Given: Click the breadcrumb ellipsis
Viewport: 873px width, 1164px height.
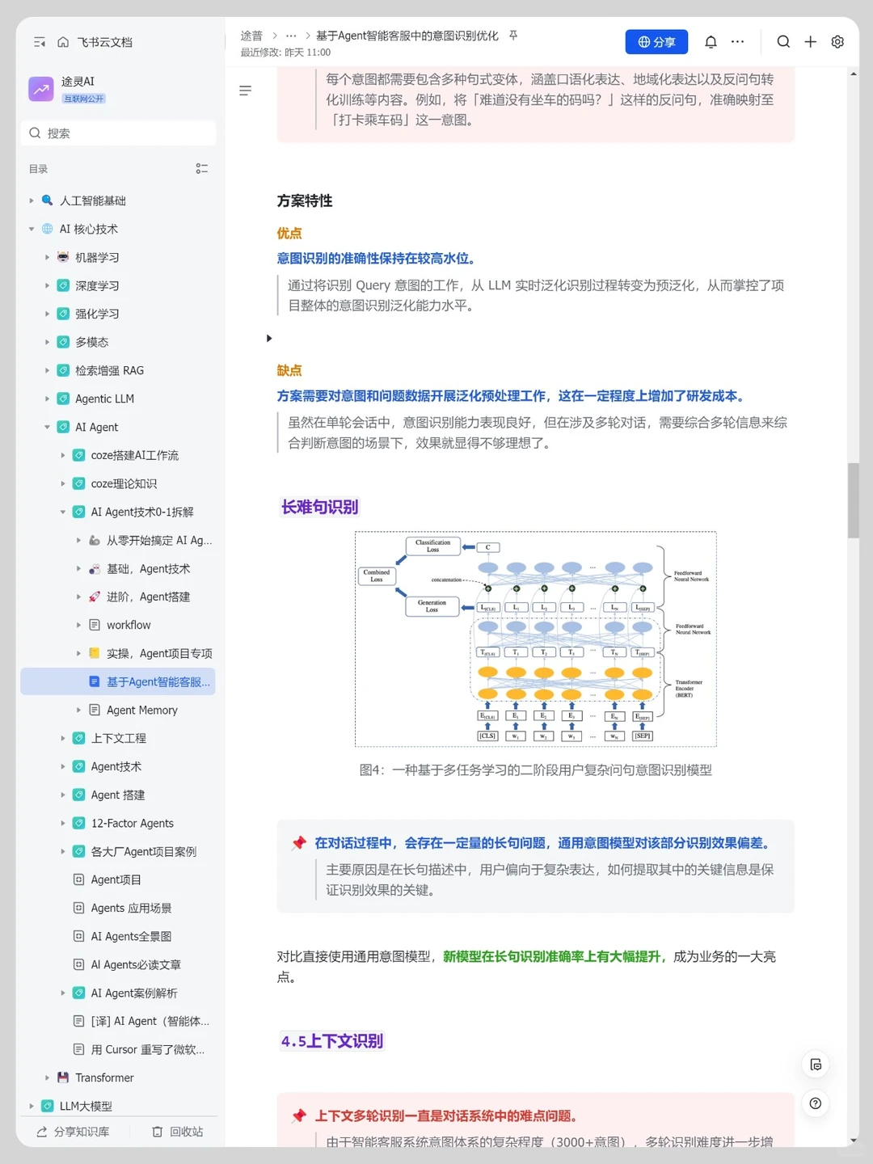Looking at the screenshot, I should 291,36.
